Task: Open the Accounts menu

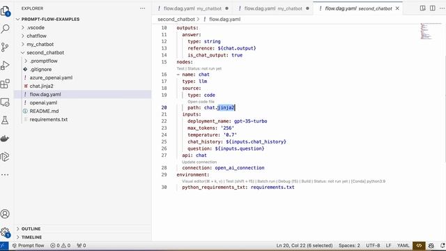Action: [5, 214]
